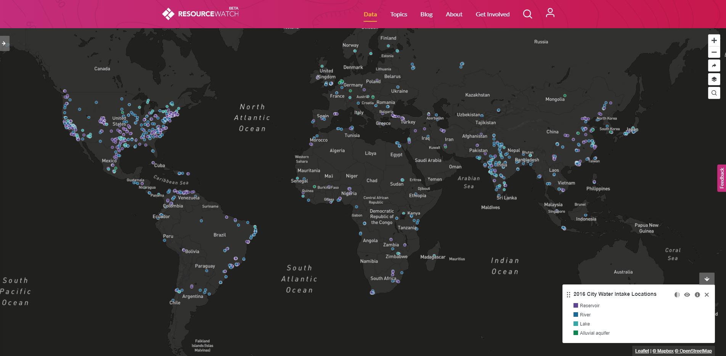Image resolution: width=726 pixels, height=356 pixels.
Task: Remove the City Water Intake Locations layer
Action: [707, 295]
